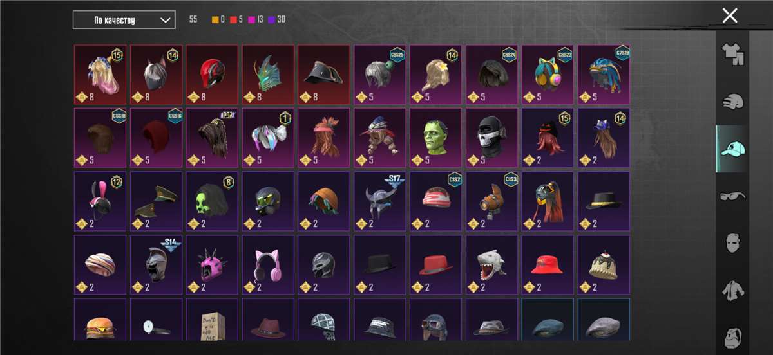The width and height of the screenshot is (773, 355).
Task: Open the face mask category icon
Action: pos(732,243)
